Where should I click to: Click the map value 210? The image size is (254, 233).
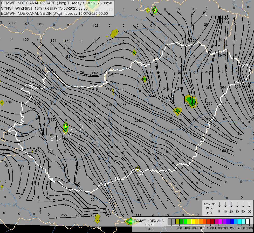(95, 89)
